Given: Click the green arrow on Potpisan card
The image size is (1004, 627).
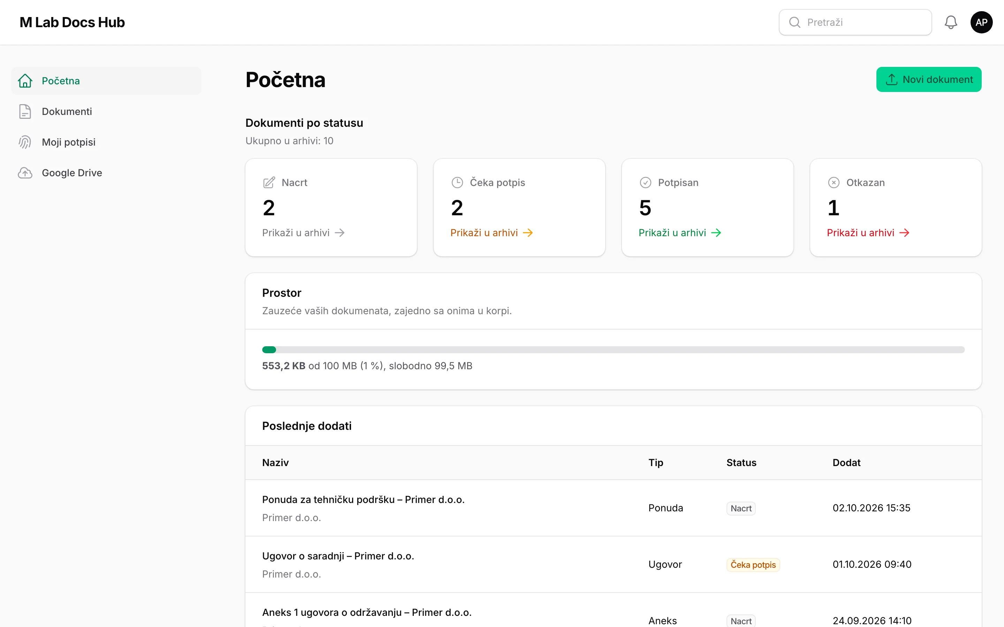Looking at the screenshot, I should point(716,233).
